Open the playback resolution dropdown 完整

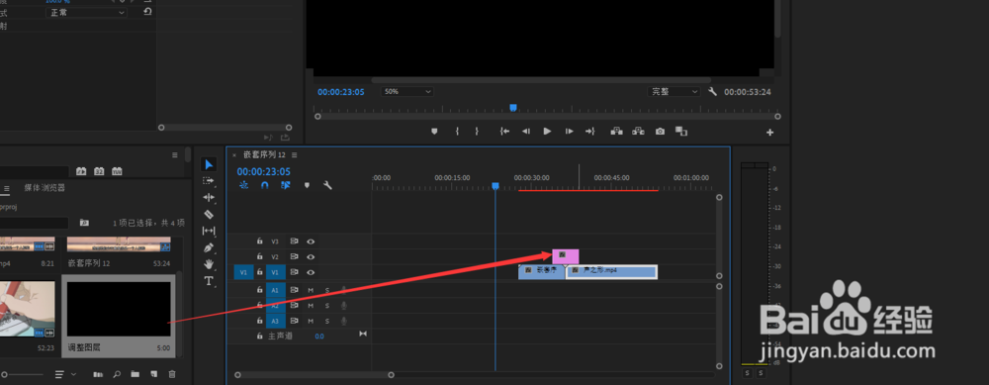click(674, 92)
